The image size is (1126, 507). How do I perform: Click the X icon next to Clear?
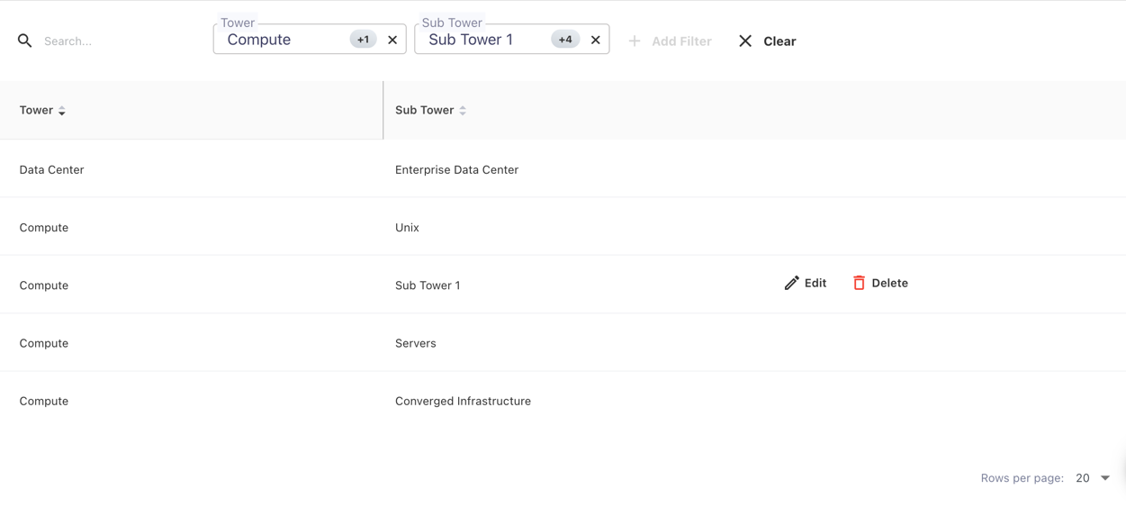[x=745, y=41]
